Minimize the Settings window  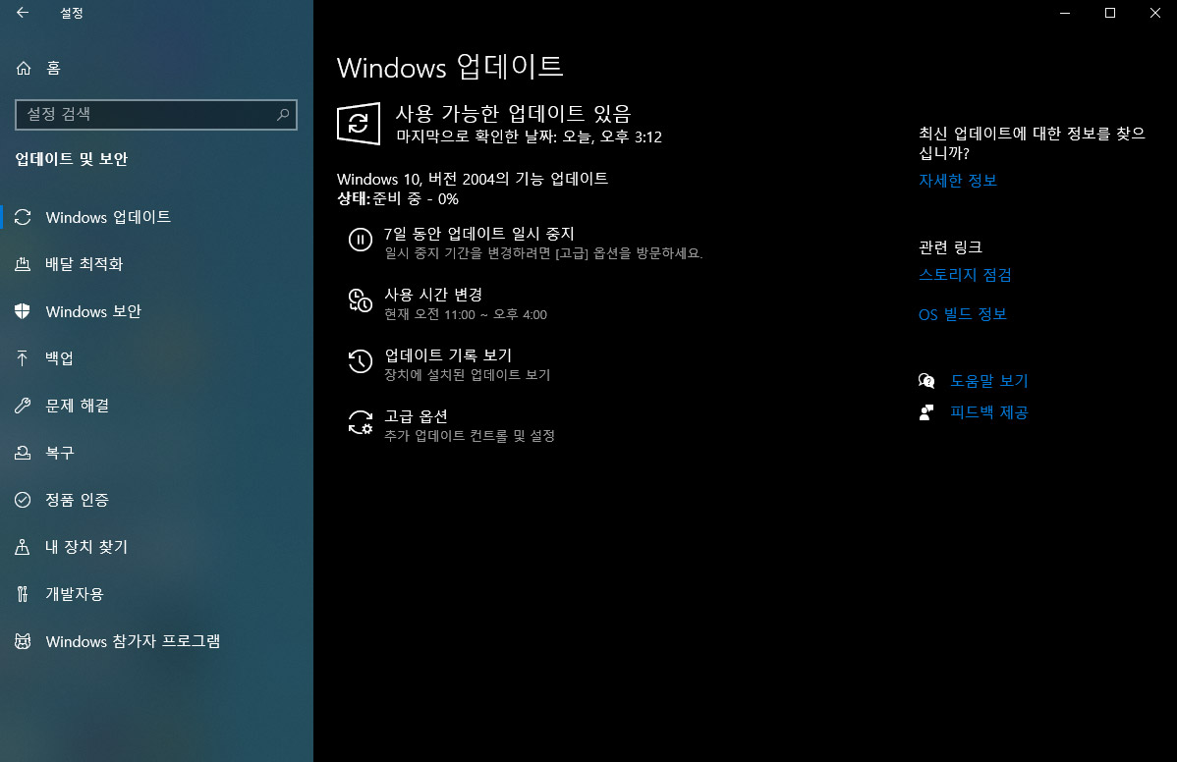click(x=1064, y=13)
